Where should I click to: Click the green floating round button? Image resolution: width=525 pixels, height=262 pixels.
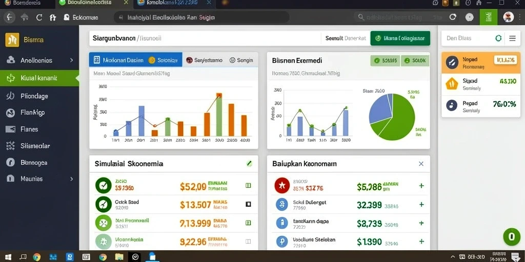point(512,236)
